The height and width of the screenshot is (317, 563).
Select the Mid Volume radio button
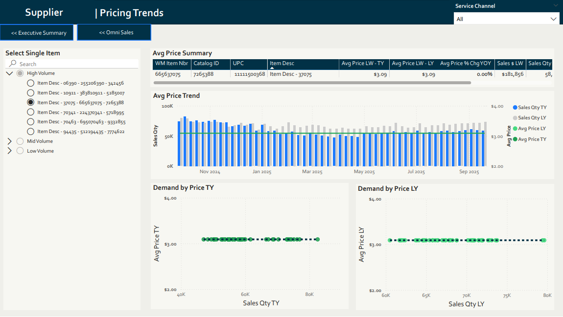(20, 141)
